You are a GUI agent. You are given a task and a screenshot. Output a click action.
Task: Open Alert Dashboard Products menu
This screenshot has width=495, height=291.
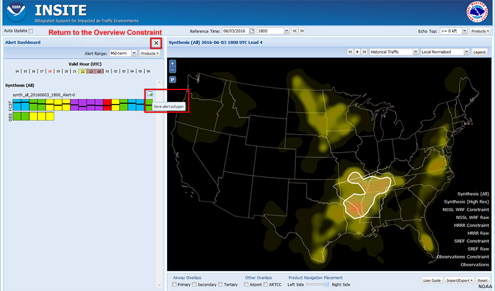150,53
